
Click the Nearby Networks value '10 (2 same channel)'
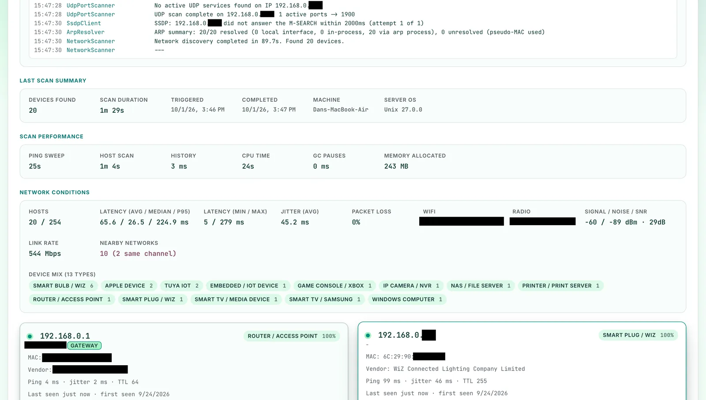point(138,254)
